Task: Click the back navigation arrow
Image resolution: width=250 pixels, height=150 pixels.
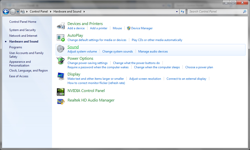Action: tap(5, 11)
